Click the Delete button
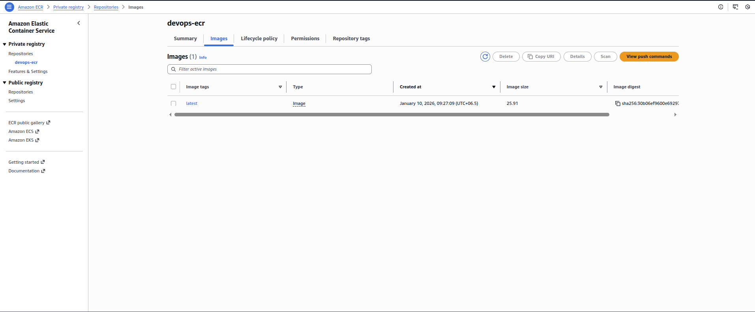Viewport: 755px width, 312px height. click(x=506, y=57)
